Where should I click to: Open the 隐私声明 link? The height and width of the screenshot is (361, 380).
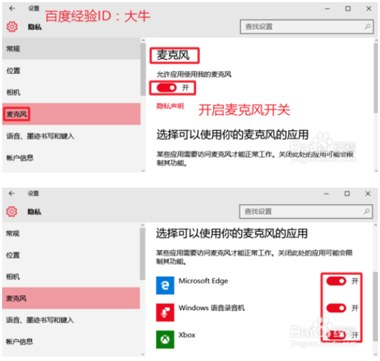pyautogui.click(x=170, y=106)
